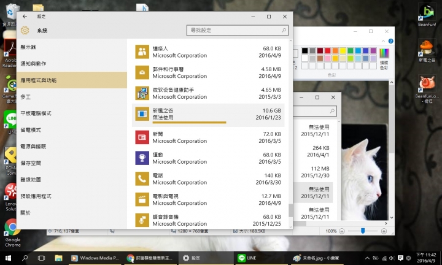This screenshot has height=265, width=442.
Task: Open Acrobat Reader desktop shortcut
Action: coord(10,53)
